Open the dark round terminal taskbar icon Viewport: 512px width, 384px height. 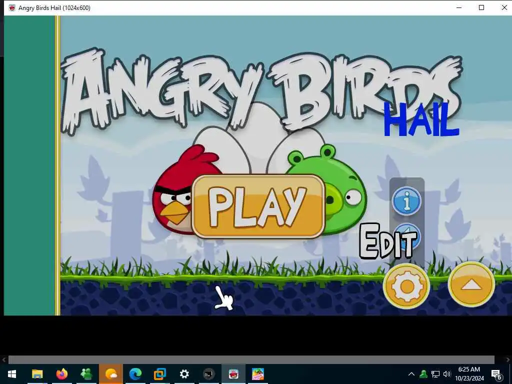pyautogui.click(x=209, y=374)
